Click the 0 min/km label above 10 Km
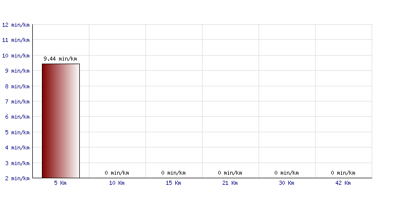404x202 pixels. 117,173
